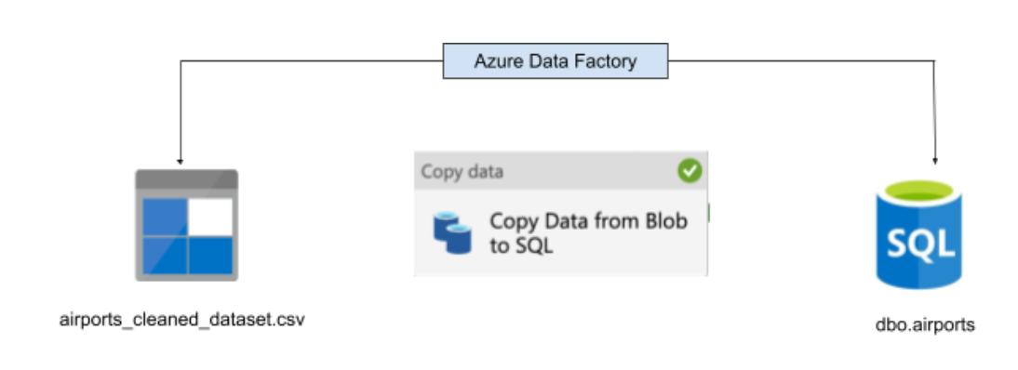Click the gray header bar of blob icon

point(186,179)
